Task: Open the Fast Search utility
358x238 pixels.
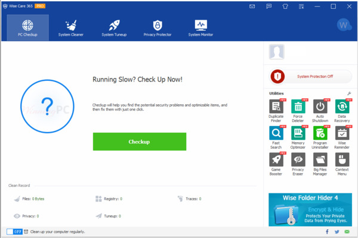Action: pos(276,137)
